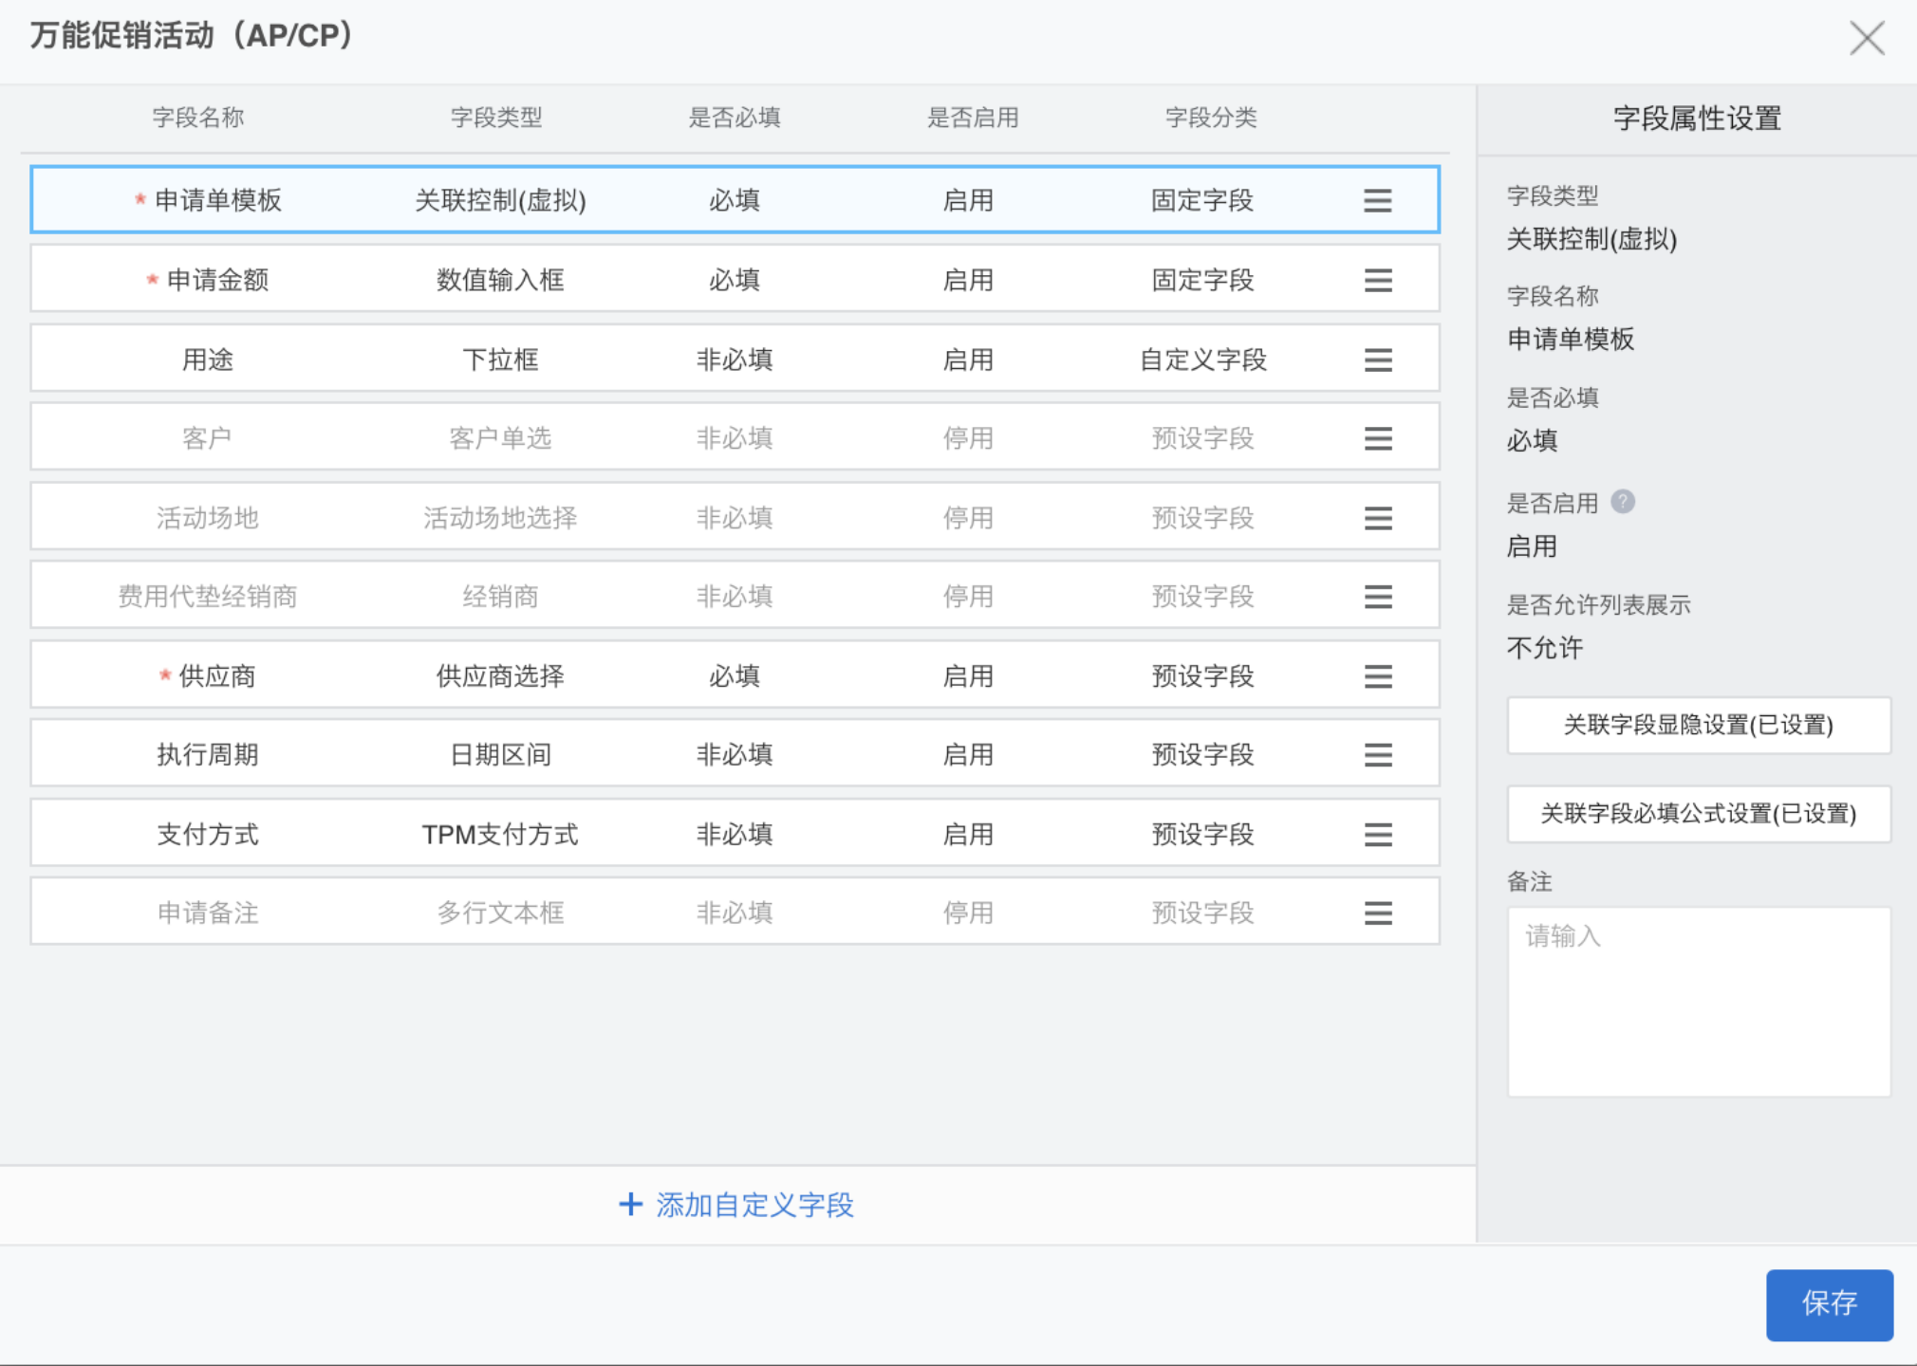Viewport: 1917px width, 1366px height.
Task: Click the 保存 button
Action: [x=1829, y=1303]
